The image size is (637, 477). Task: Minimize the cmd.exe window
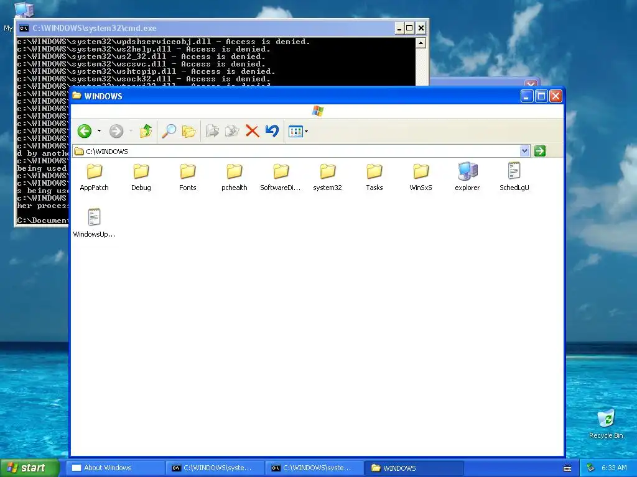[x=399, y=29]
